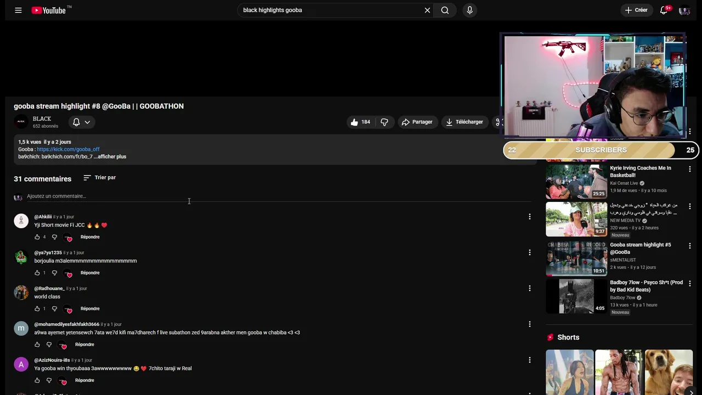The width and height of the screenshot is (702, 395).
Task: Open @AzizNouira-i8s profile avatar
Action: (21, 364)
